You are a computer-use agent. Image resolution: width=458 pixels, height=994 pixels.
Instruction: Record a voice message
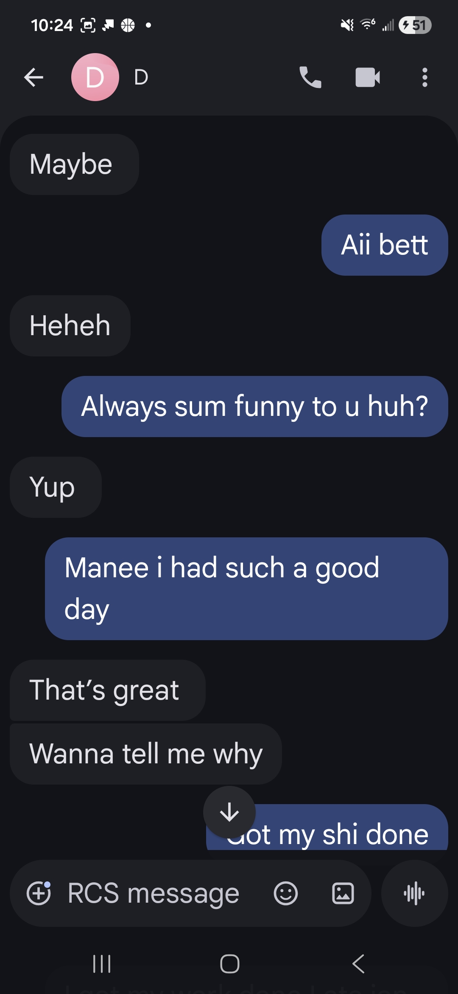click(414, 893)
